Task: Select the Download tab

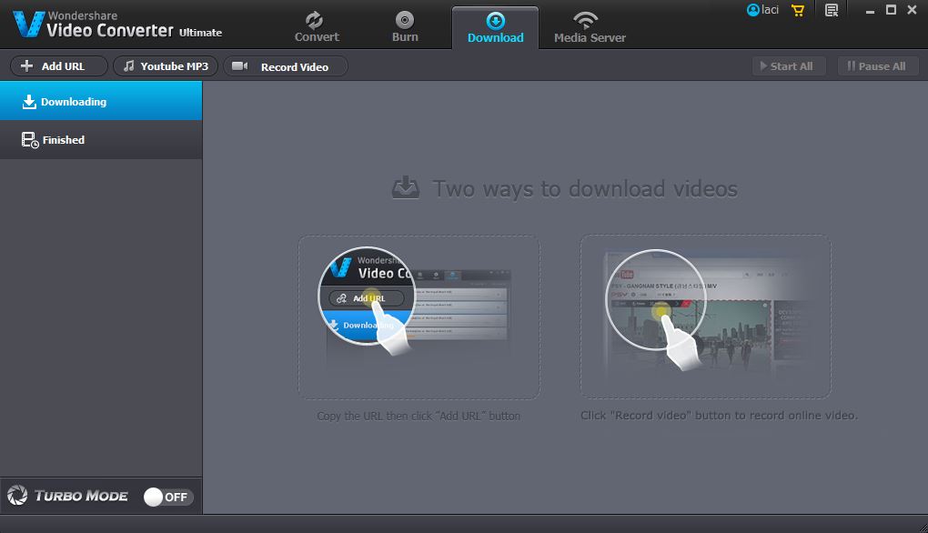Action: point(495,27)
